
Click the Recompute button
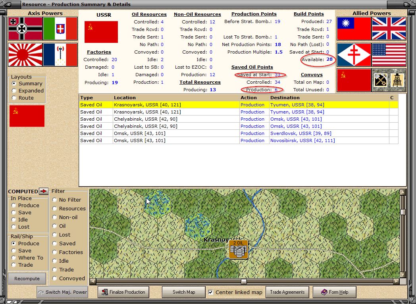(27, 279)
